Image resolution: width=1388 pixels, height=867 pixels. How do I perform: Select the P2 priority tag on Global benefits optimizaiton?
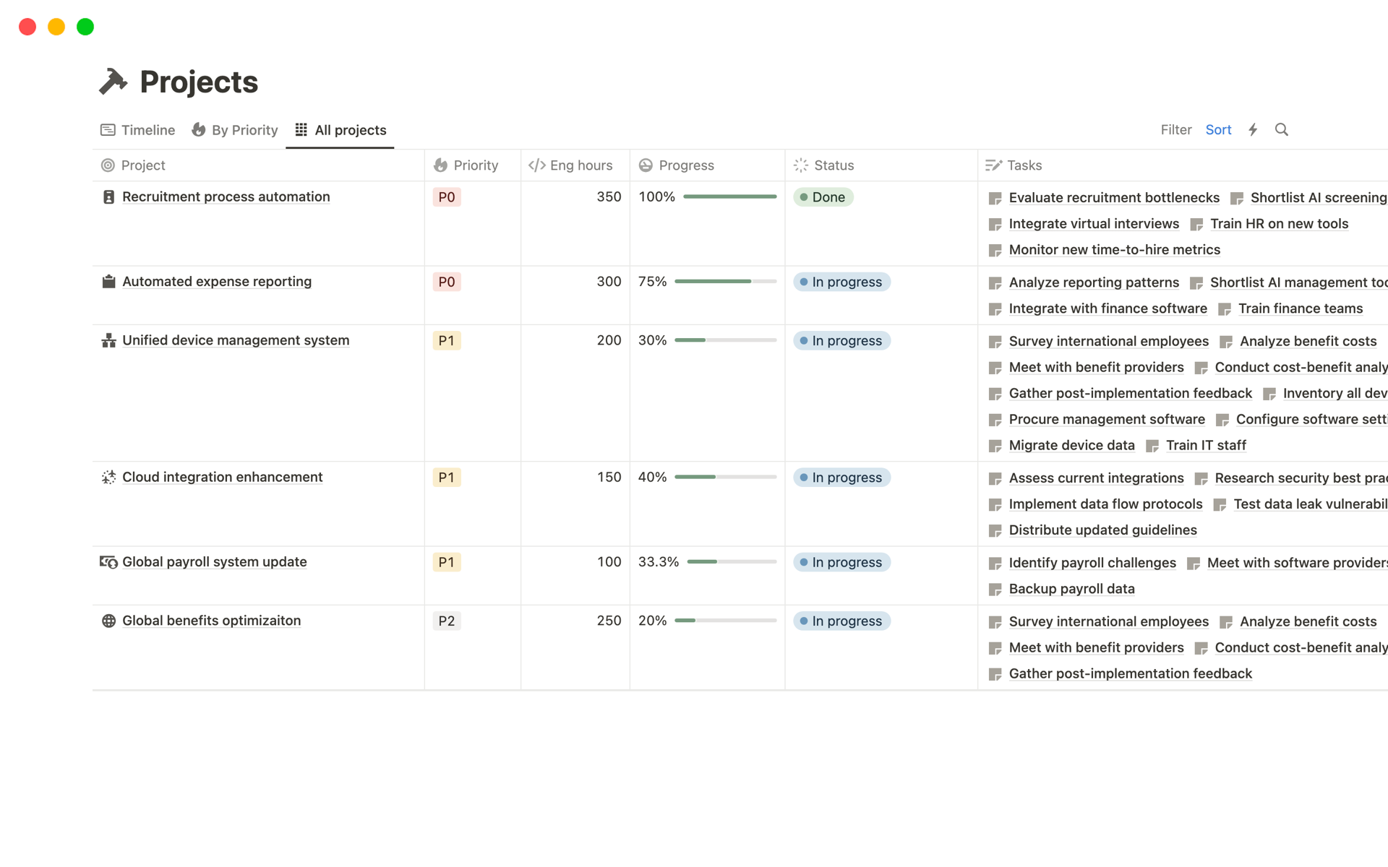(447, 620)
